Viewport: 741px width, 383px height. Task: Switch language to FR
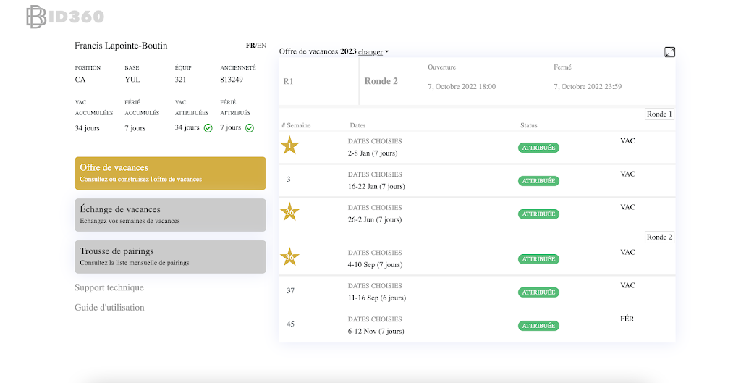pyautogui.click(x=250, y=46)
